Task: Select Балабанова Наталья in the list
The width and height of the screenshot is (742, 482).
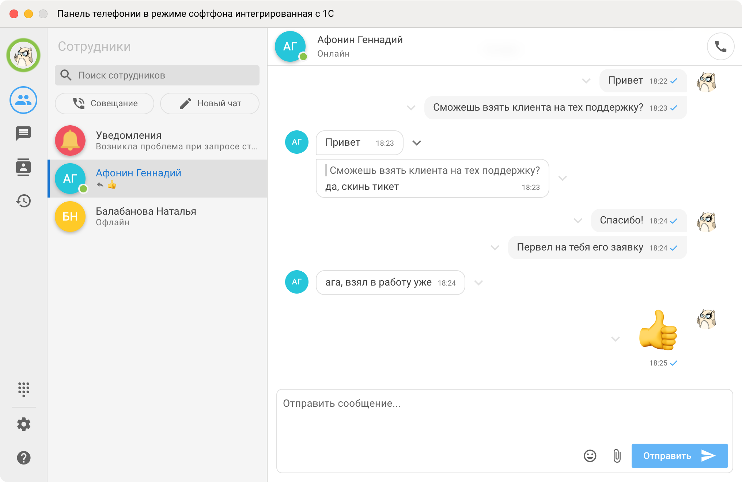Action: 157,217
